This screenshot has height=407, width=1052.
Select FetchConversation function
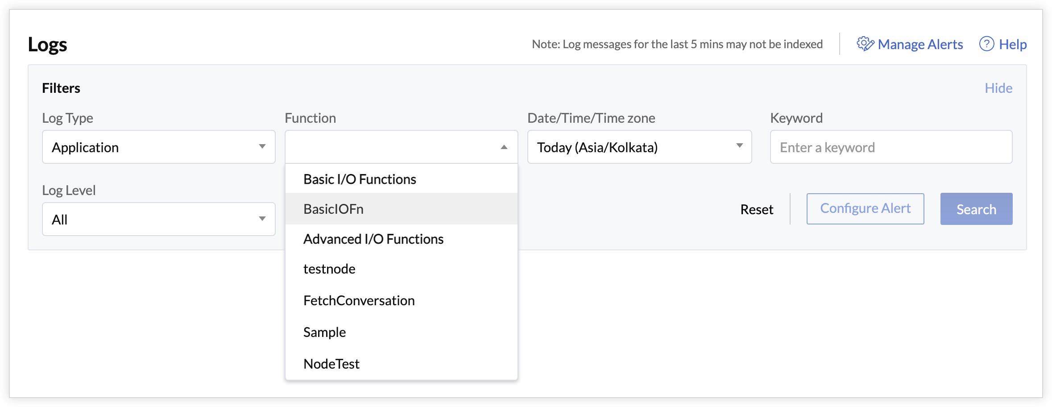point(359,301)
